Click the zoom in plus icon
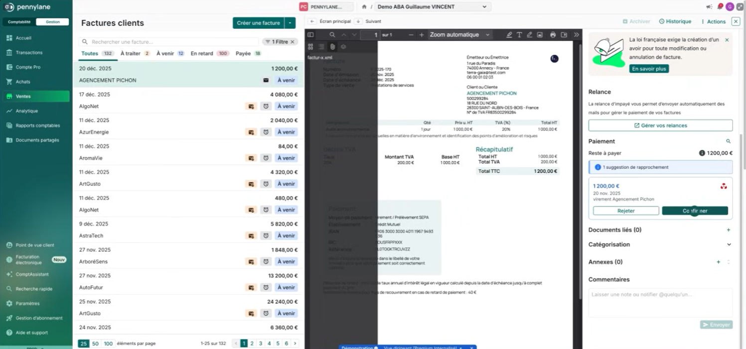This screenshot has height=349, width=746. (x=422, y=35)
